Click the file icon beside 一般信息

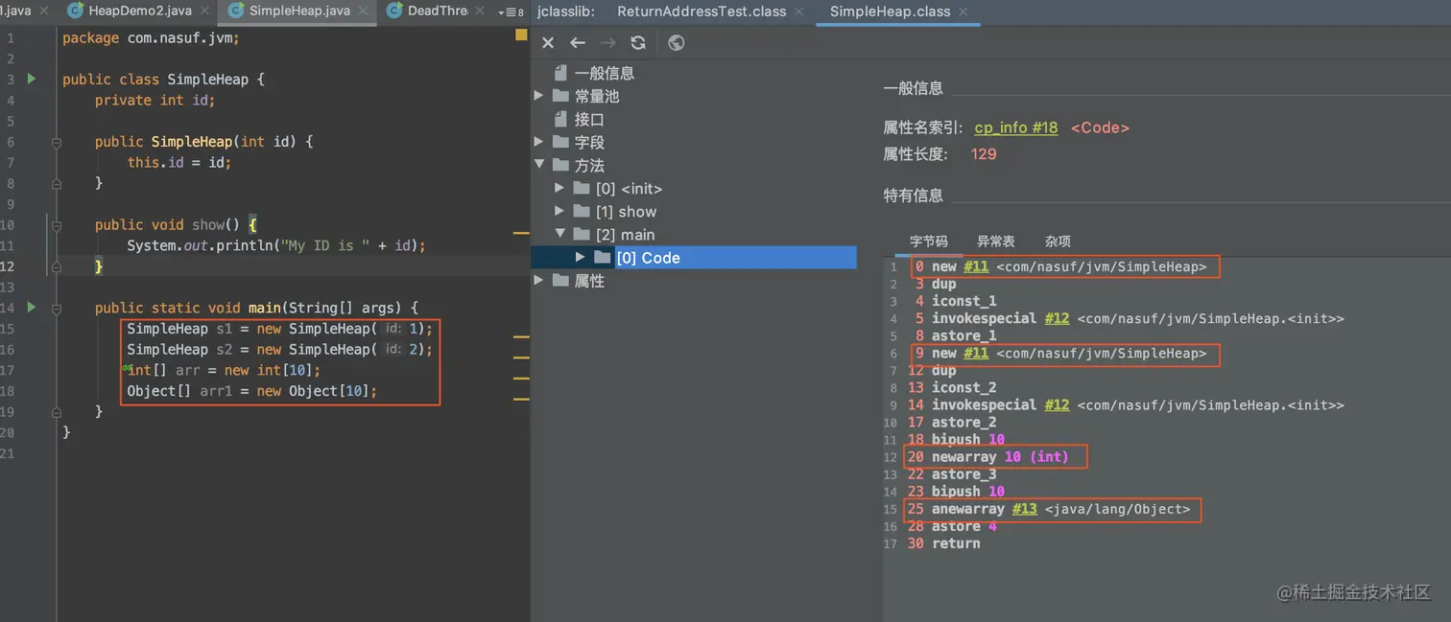[560, 73]
